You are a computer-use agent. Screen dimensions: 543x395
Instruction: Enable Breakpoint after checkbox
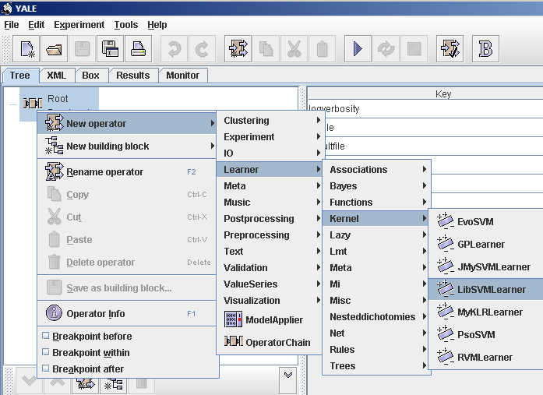click(45, 369)
